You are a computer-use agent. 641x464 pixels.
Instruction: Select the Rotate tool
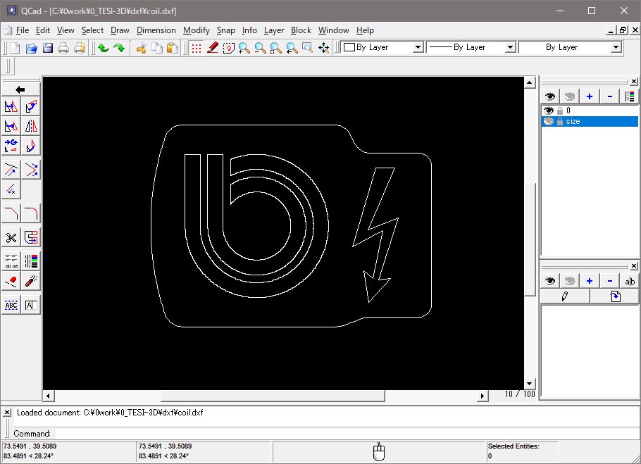[x=31, y=106]
